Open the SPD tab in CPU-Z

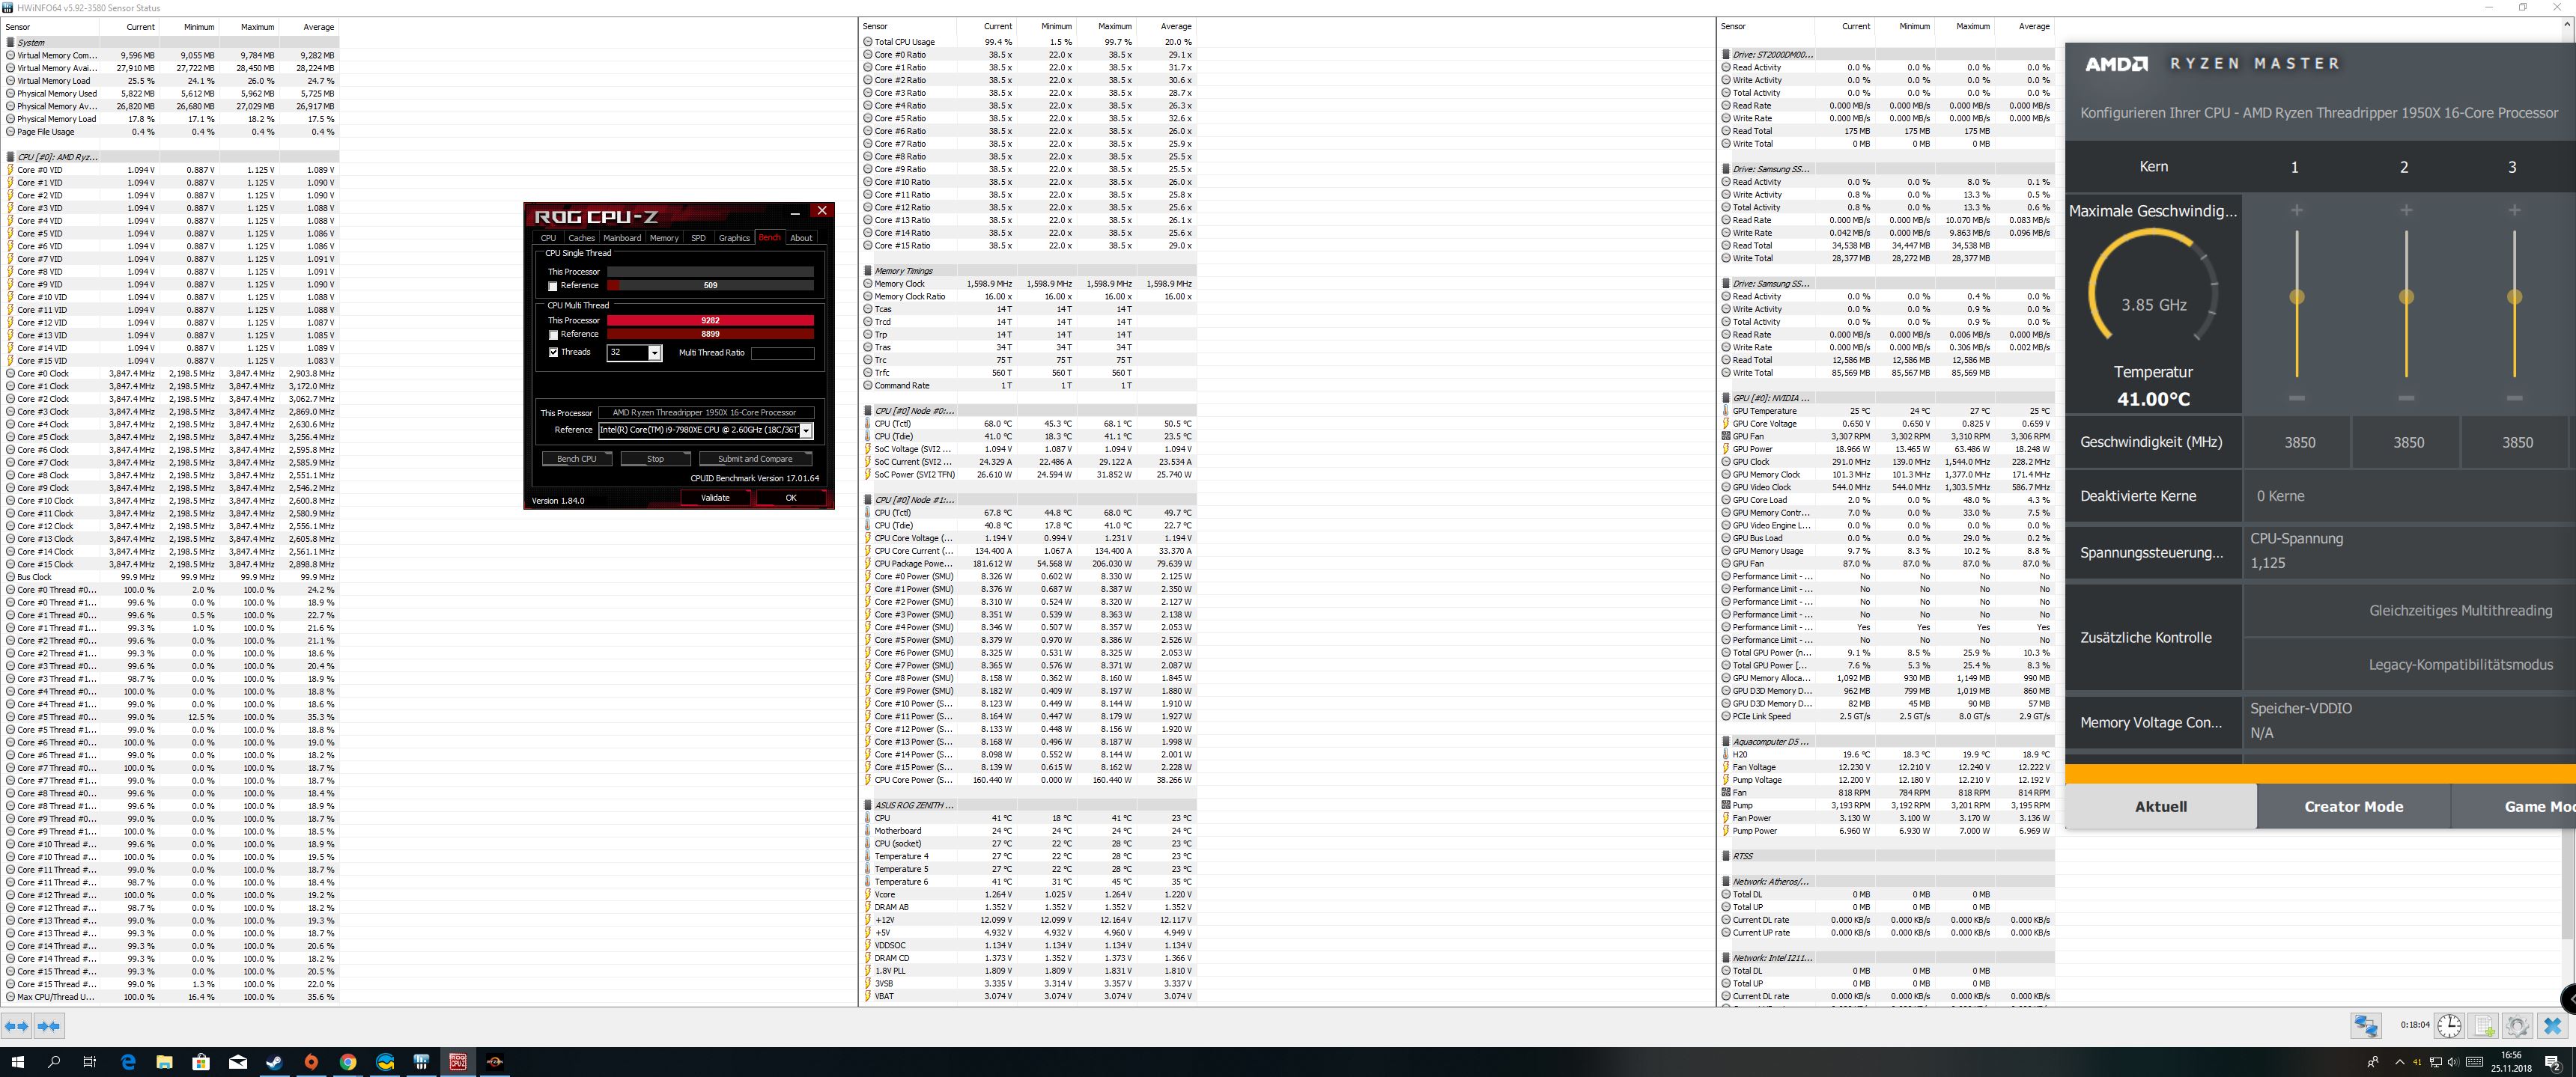point(698,238)
